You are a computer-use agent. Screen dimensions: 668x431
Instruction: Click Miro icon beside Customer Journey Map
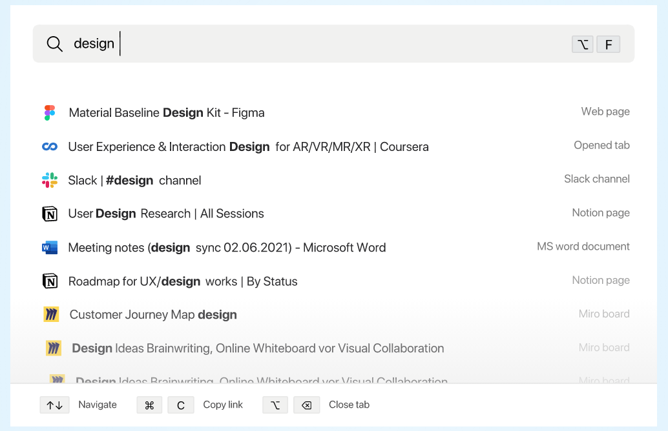[x=51, y=314]
